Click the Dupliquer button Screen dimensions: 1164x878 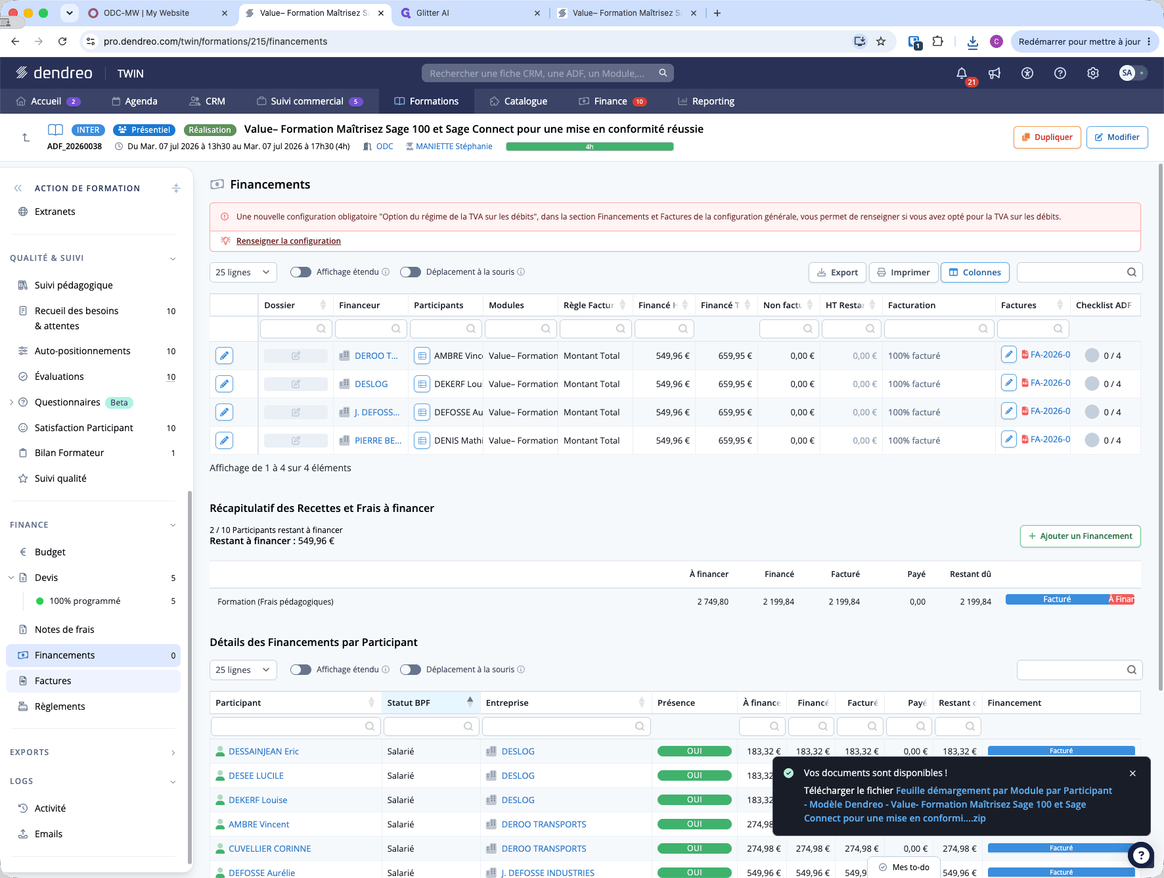(1047, 137)
